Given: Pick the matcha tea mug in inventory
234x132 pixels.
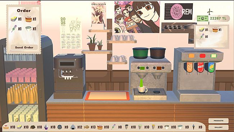Looking at the screenshot, I should (180, 127).
